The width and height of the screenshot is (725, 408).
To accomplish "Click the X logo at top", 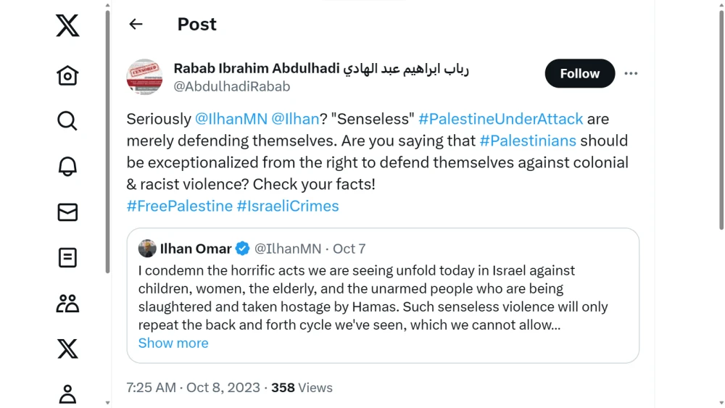I will [x=67, y=27].
